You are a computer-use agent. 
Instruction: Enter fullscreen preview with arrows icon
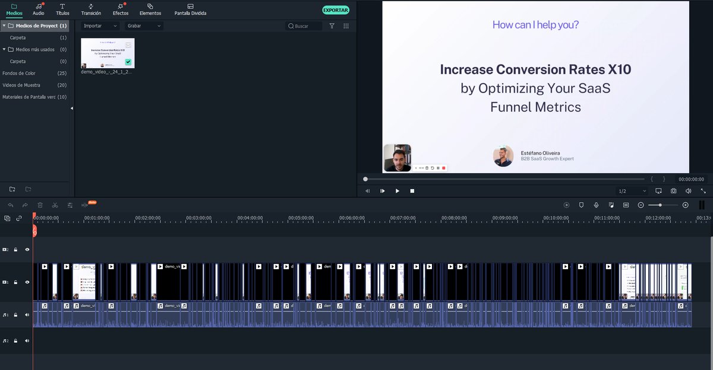coord(703,191)
